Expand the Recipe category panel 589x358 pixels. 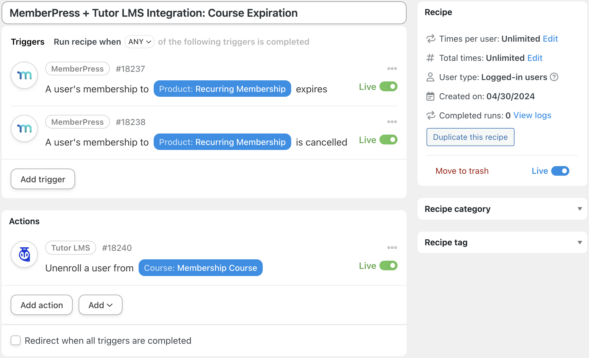579,209
